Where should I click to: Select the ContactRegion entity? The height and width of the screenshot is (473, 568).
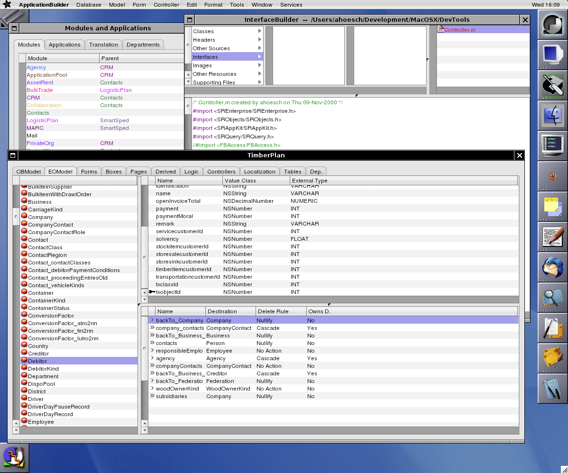click(79, 255)
